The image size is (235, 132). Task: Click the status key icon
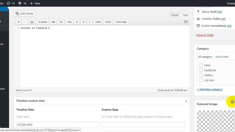(x=198, y=12)
